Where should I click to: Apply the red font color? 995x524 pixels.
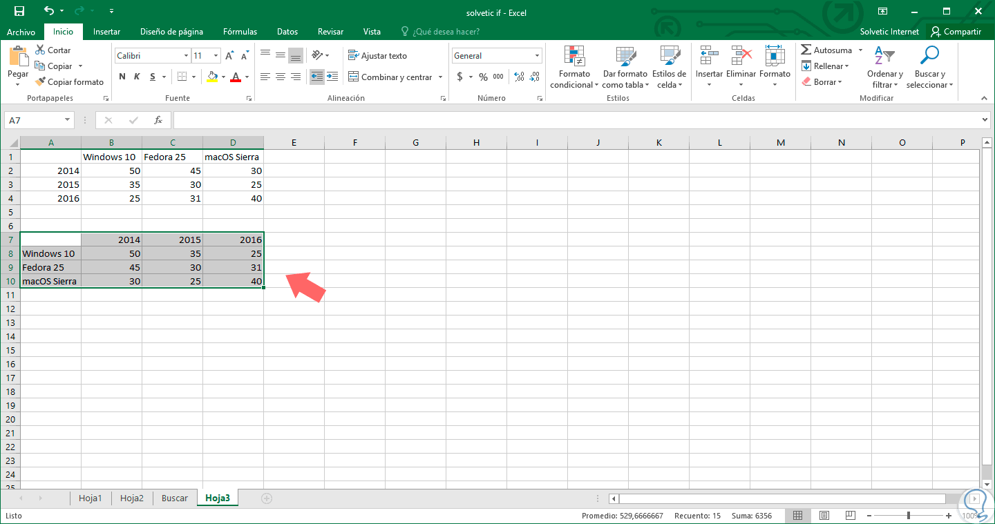236,77
